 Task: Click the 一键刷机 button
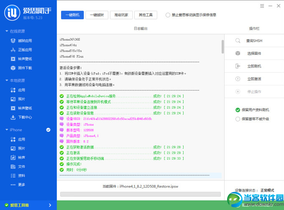click(x=72, y=15)
